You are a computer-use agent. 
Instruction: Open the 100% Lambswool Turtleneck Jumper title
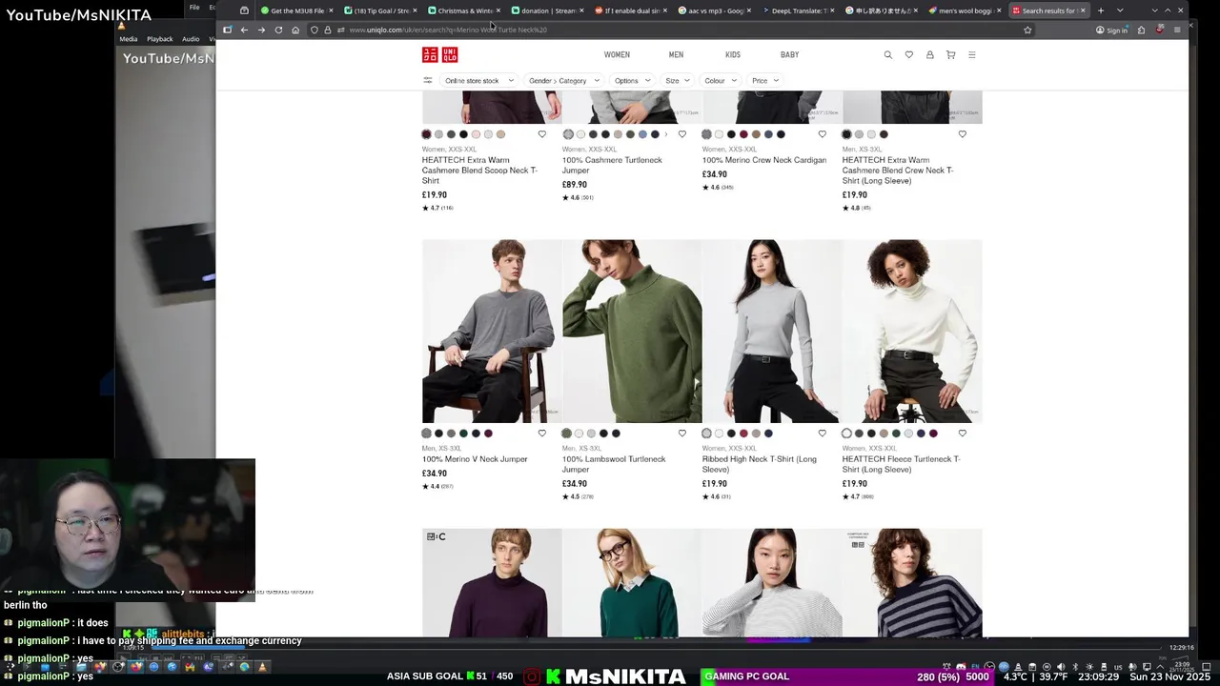(614, 464)
